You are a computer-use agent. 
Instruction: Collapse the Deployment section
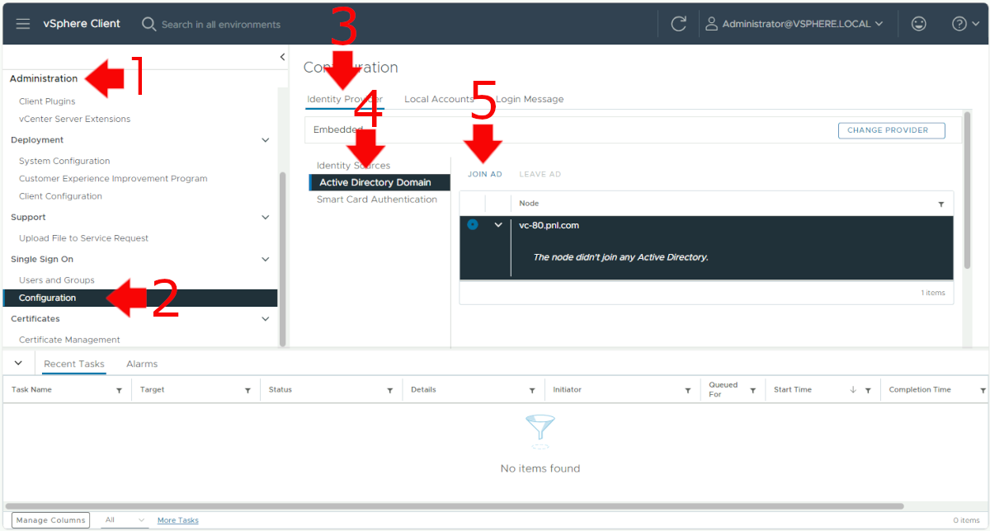pyautogui.click(x=266, y=140)
